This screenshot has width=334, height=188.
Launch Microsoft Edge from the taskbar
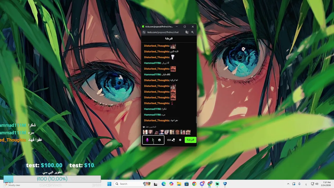point(163,184)
